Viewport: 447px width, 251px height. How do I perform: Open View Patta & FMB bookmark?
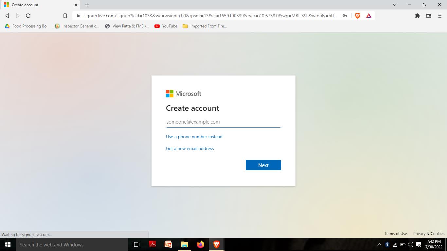click(x=127, y=26)
